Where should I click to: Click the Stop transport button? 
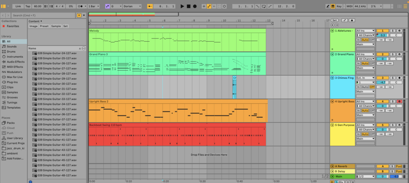coord(189,6)
